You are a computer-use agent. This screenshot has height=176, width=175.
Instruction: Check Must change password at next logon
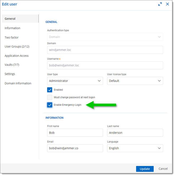(50, 97)
